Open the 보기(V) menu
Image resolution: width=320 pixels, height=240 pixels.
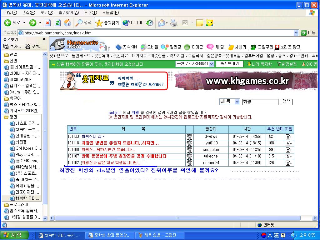tap(47, 12)
